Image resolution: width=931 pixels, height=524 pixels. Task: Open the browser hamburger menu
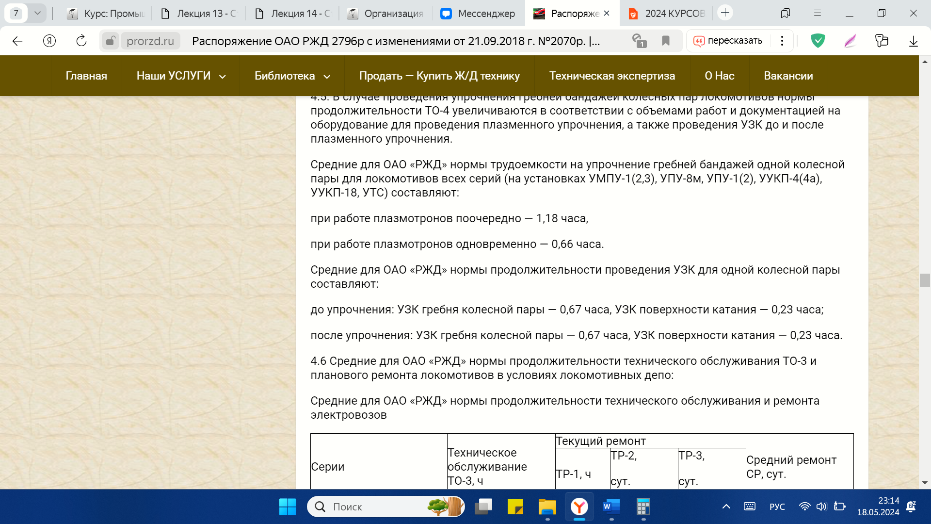[x=818, y=13]
